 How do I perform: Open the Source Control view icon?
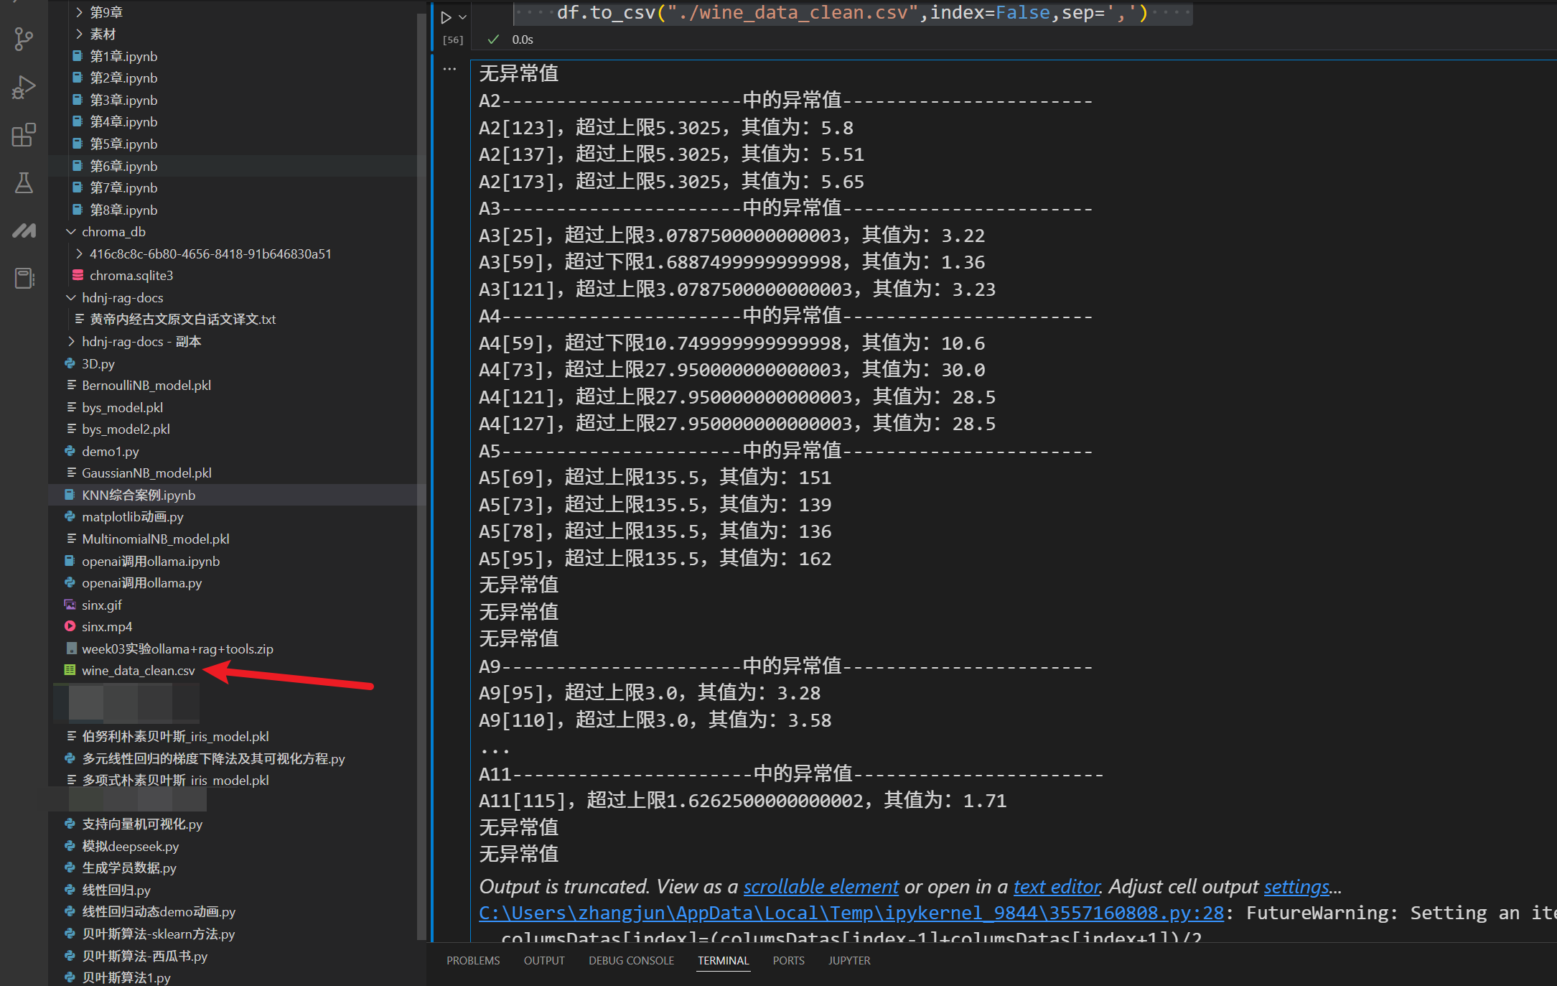(24, 39)
